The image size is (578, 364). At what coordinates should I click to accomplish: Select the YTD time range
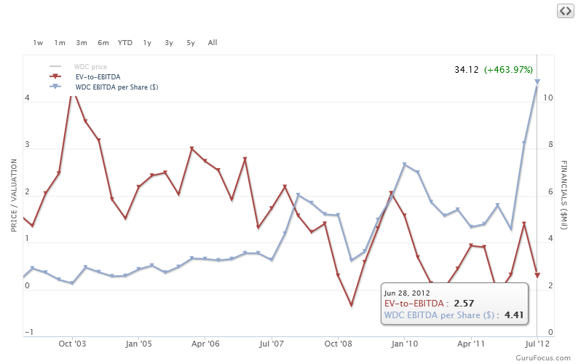125,43
